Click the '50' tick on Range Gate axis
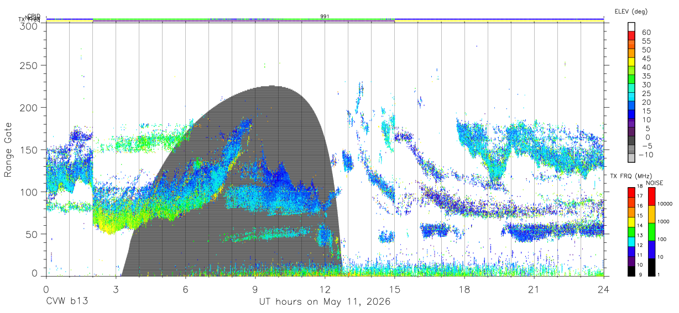The image size is (679, 313). pyautogui.click(x=32, y=234)
